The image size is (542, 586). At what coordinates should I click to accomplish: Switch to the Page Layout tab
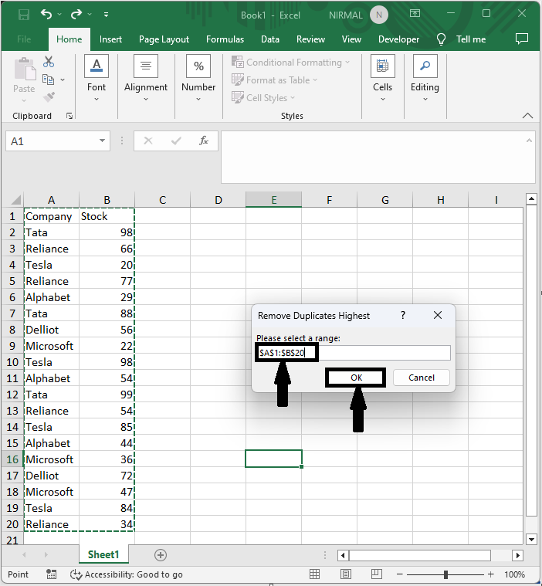coord(164,39)
